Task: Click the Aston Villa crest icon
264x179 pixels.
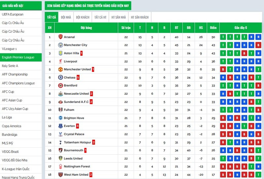Action: [x=60, y=53]
